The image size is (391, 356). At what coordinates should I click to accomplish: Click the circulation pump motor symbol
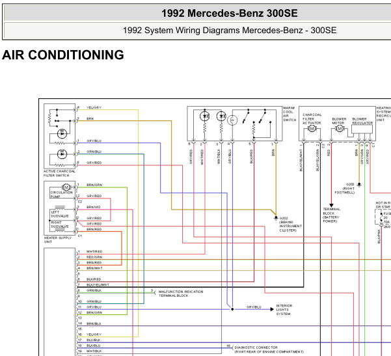coord(66,187)
